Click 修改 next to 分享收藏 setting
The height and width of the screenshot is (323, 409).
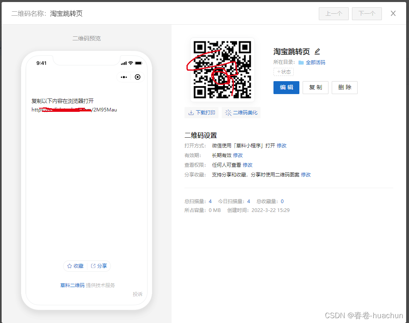tap(306, 175)
